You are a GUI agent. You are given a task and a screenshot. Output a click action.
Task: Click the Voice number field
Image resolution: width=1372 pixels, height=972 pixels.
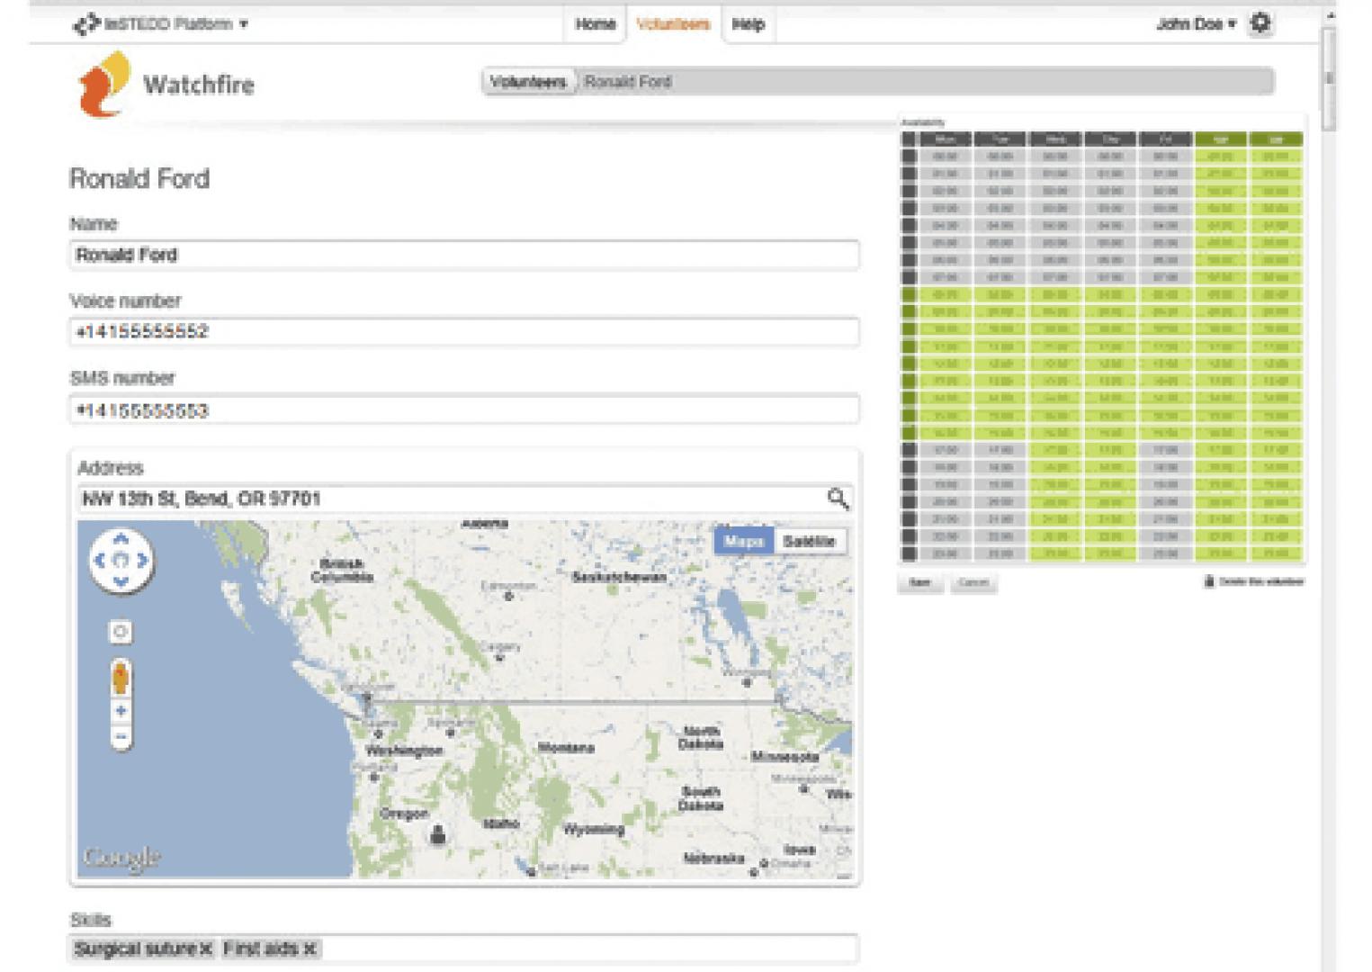(x=464, y=332)
